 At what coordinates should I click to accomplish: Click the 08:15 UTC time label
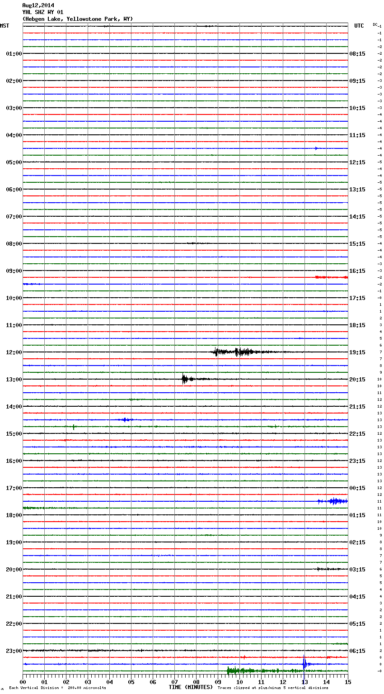click(357, 54)
